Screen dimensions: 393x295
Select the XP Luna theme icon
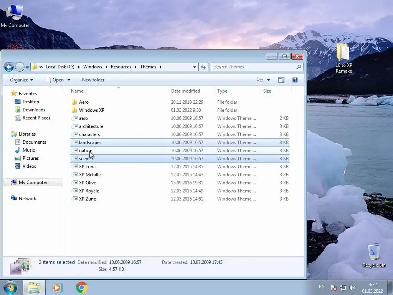(x=74, y=166)
